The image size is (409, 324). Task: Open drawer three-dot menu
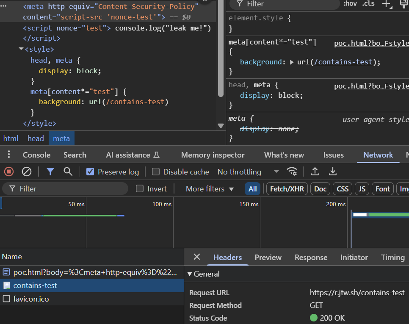[x=9, y=155]
